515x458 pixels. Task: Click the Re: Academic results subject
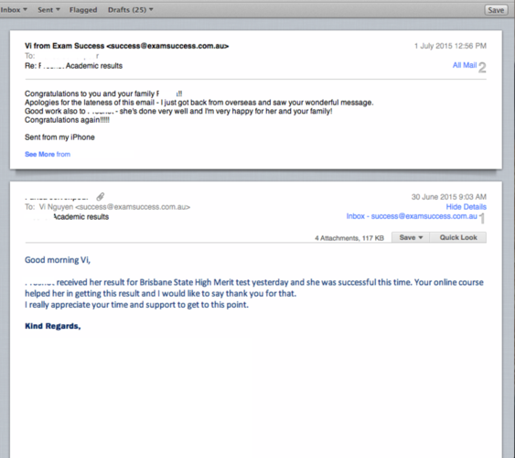73,66
